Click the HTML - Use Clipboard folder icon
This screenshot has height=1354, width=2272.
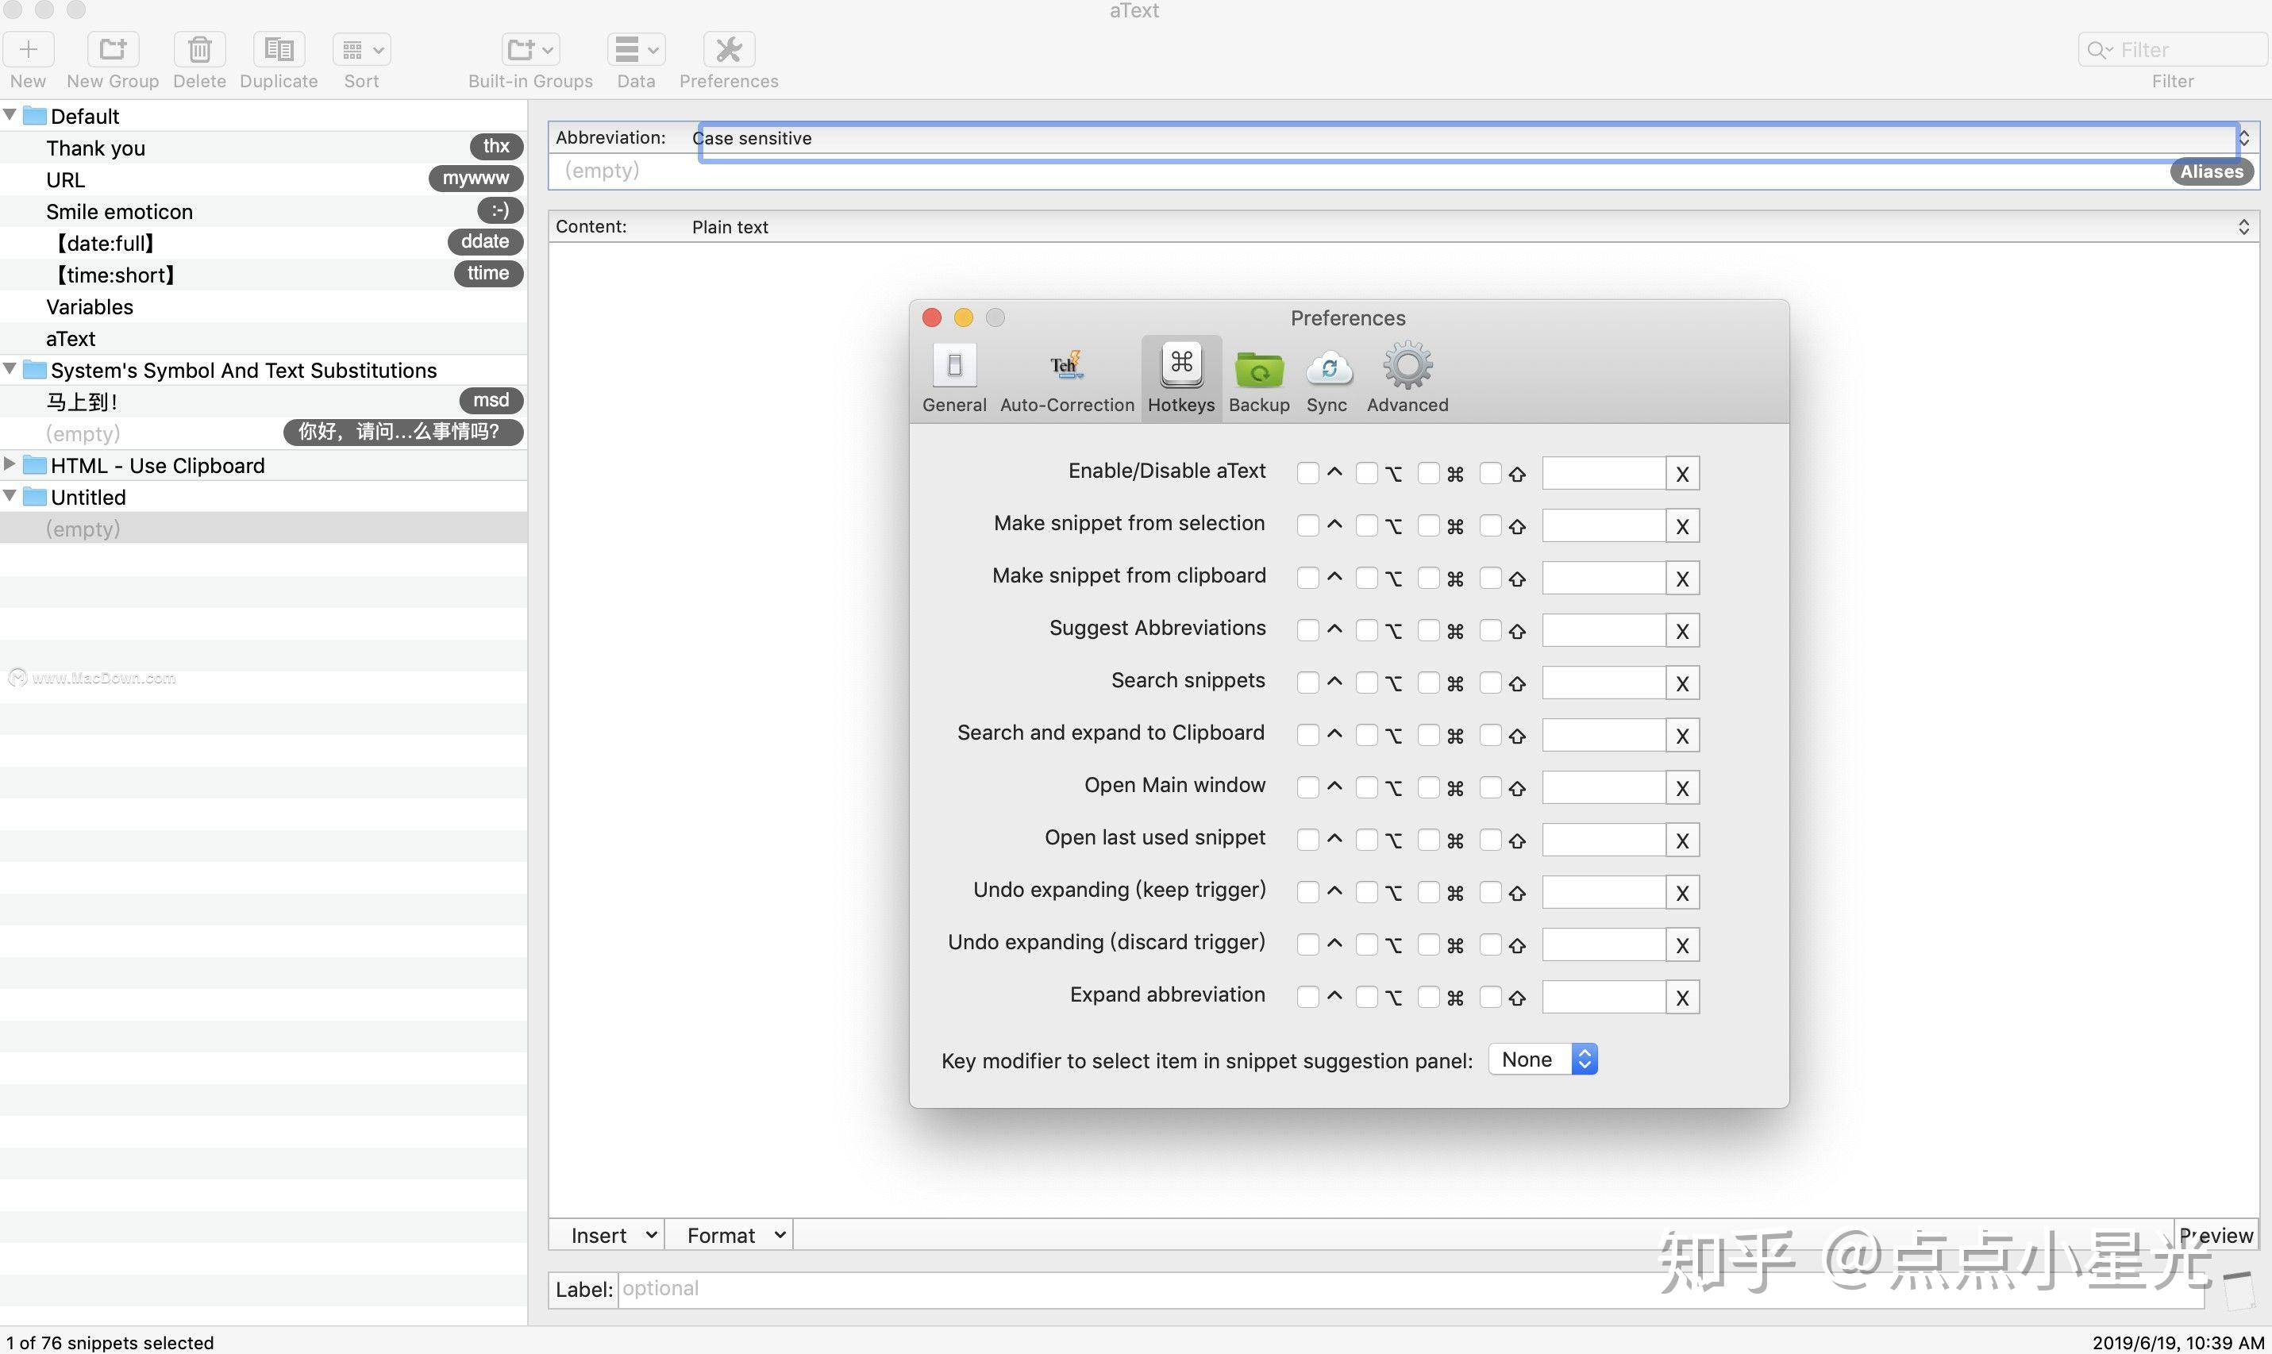point(35,464)
